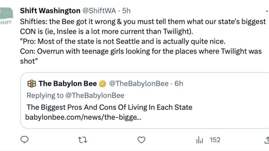The height and width of the screenshot is (151, 269).
Task: Open the view analytics bar chart icon
Action: 199,140
